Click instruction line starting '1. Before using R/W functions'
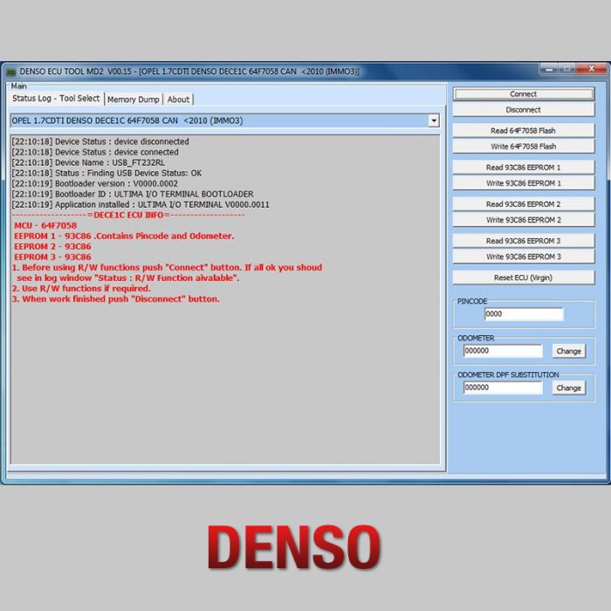Viewport: 611px width, 611px height. click(168, 268)
